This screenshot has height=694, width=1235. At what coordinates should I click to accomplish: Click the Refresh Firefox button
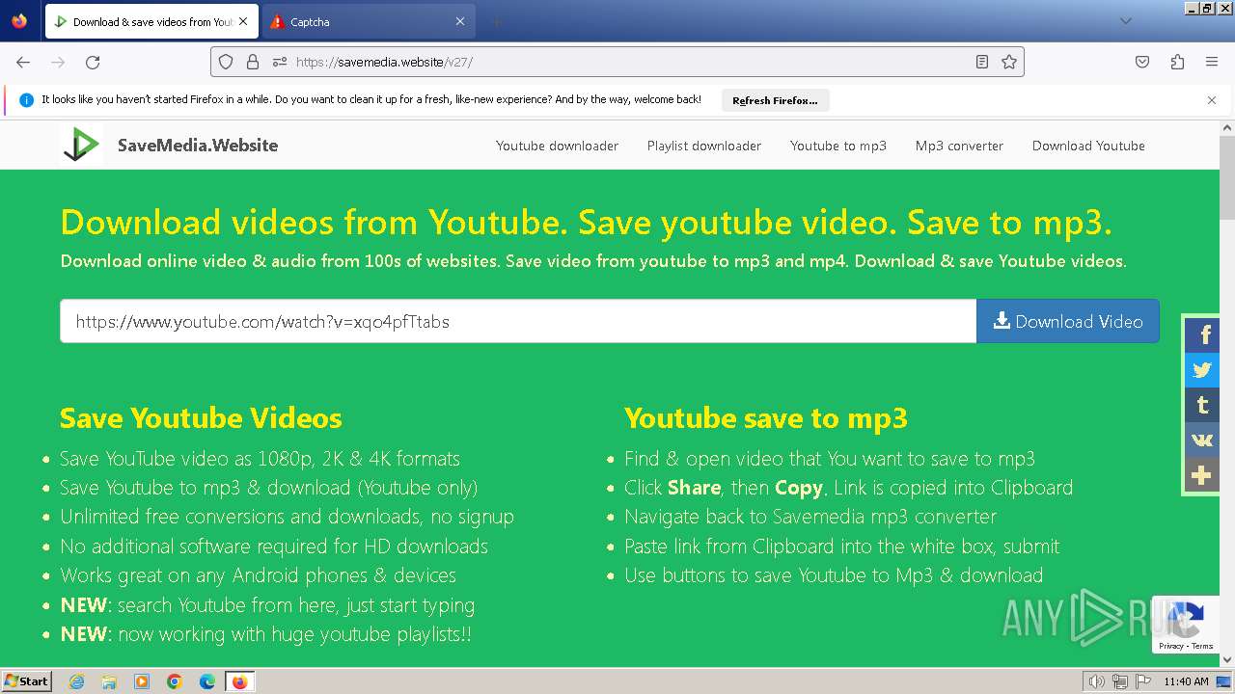coord(775,100)
